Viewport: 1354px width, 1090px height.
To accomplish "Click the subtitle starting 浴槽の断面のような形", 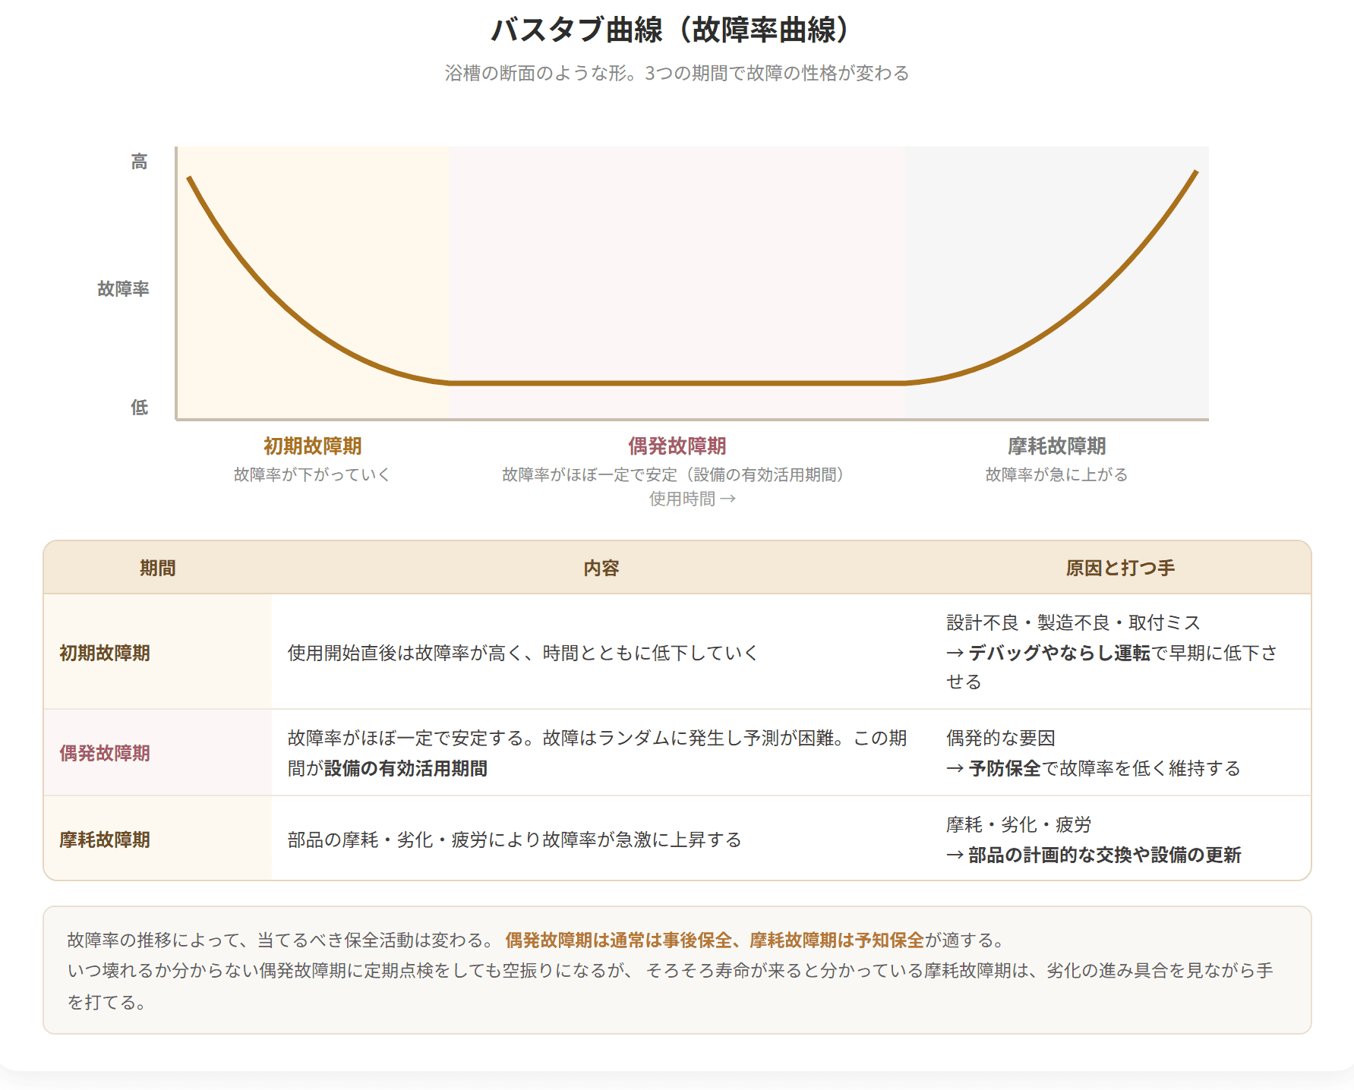I will 677,73.
